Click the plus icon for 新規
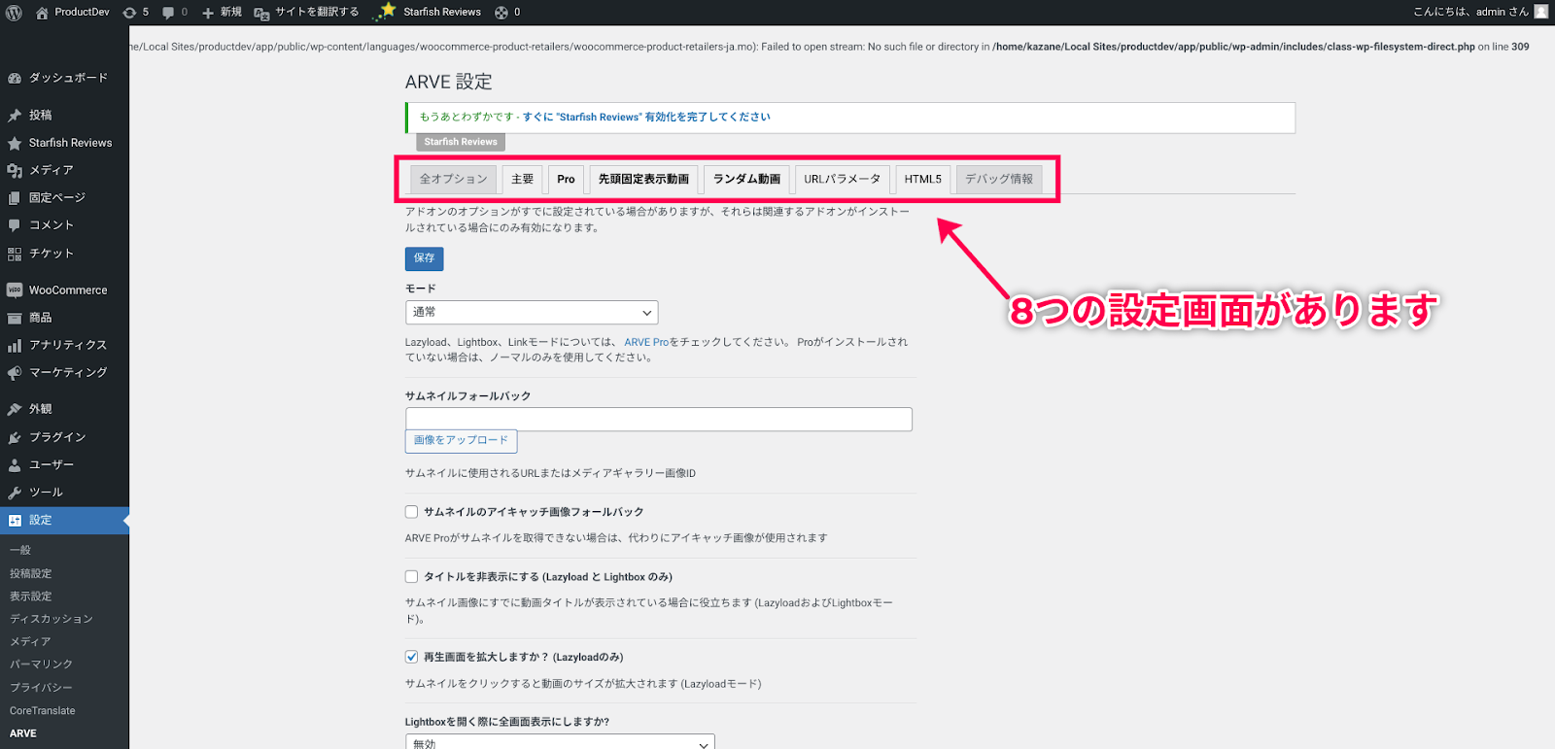1555x749 pixels. point(208,13)
